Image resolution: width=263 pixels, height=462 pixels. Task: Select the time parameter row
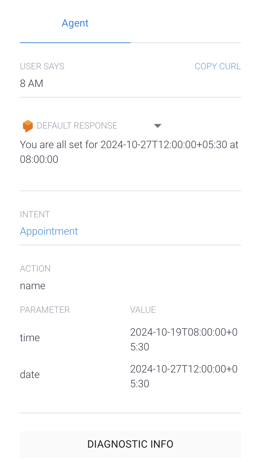(x=30, y=337)
